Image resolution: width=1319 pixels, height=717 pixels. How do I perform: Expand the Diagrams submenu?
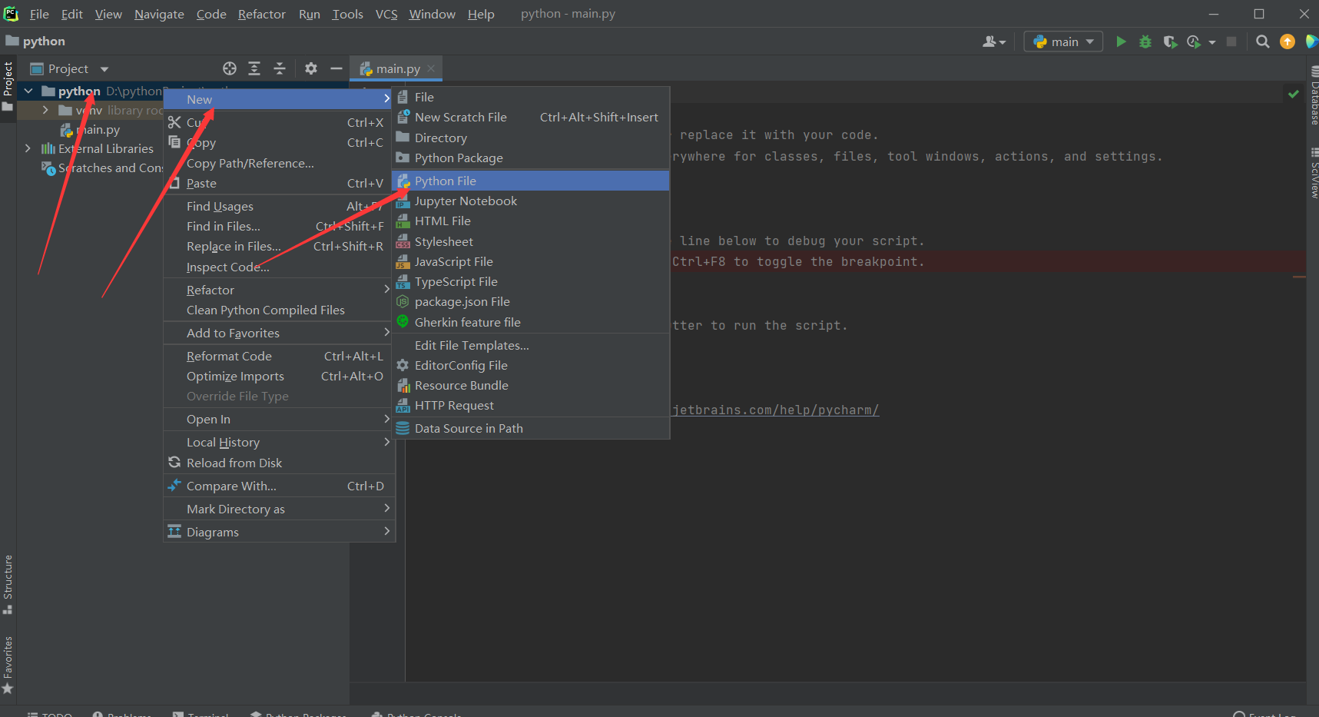pyautogui.click(x=279, y=532)
